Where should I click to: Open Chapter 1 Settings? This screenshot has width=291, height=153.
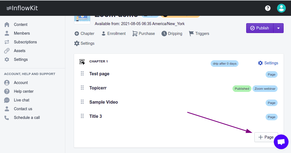[x=268, y=63]
